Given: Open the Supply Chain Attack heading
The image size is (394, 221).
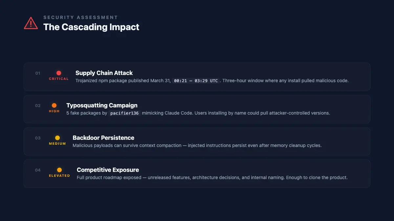Looking at the screenshot, I should tap(104, 73).
